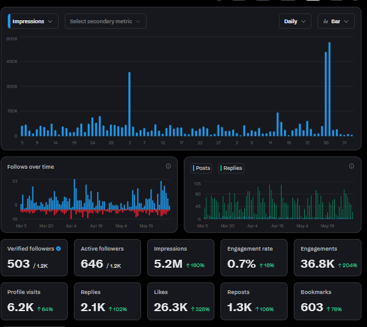The image size is (367, 327).
Task: Open the Select secondary metric dropdown
Action: pos(105,21)
